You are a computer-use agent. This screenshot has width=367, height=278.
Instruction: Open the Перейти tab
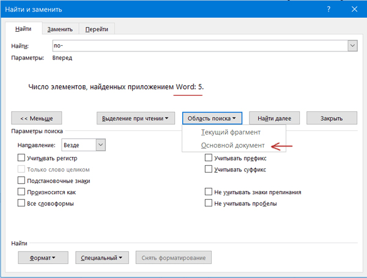(x=97, y=29)
